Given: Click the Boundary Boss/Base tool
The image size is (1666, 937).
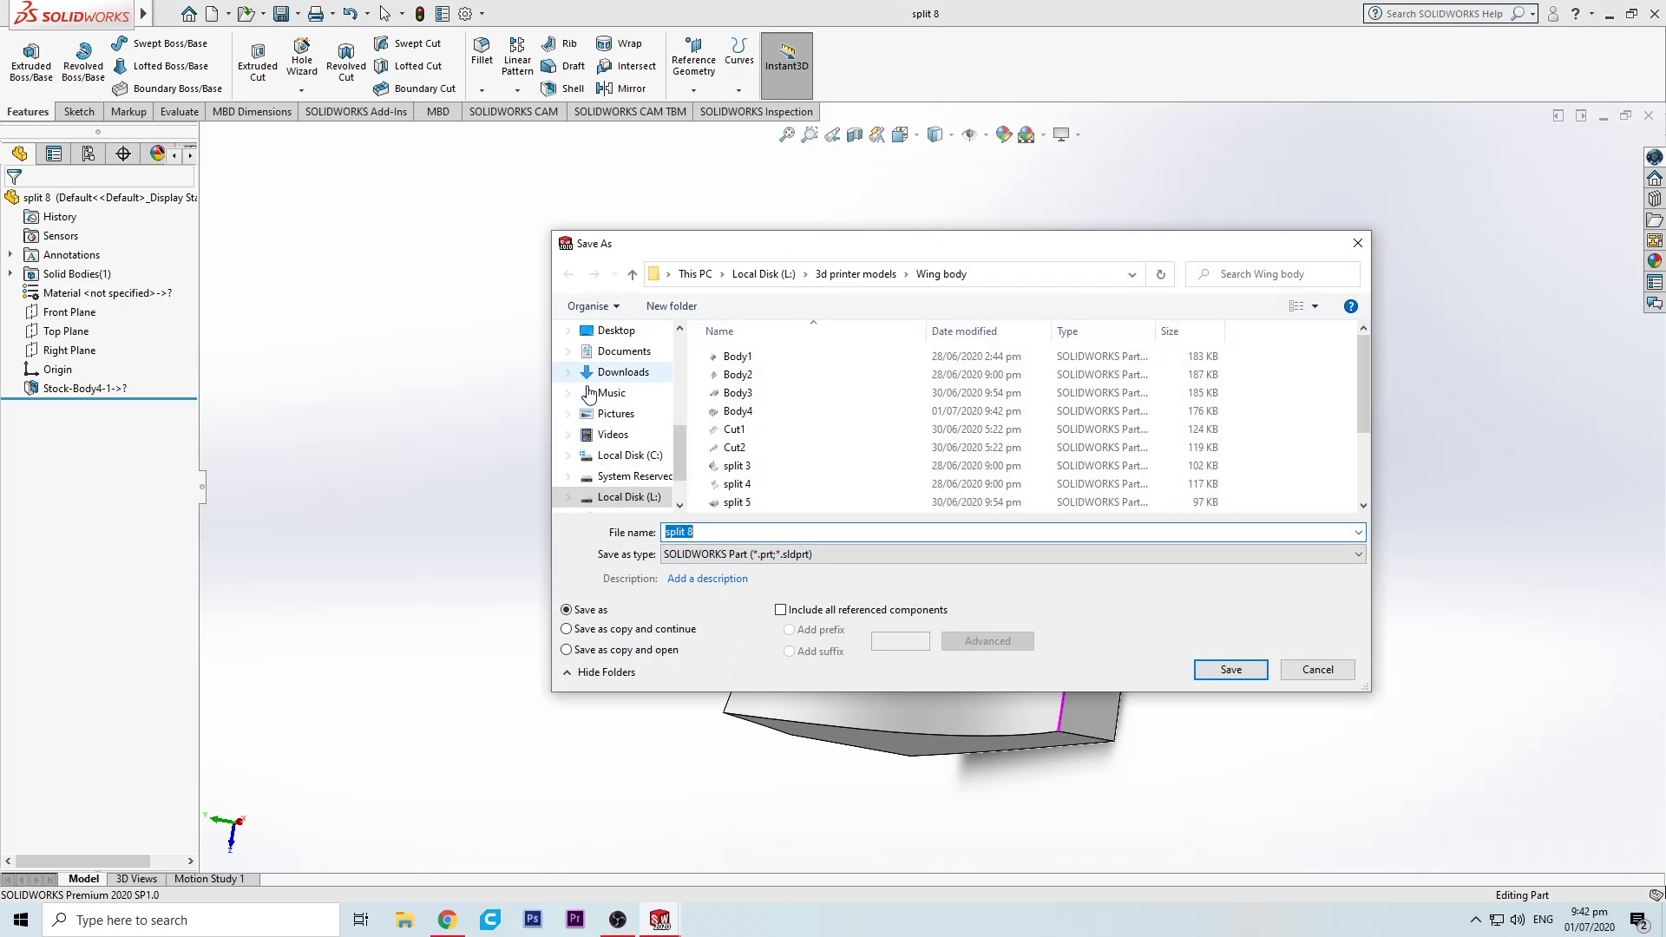Looking at the screenshot, I should click(167, 88).
